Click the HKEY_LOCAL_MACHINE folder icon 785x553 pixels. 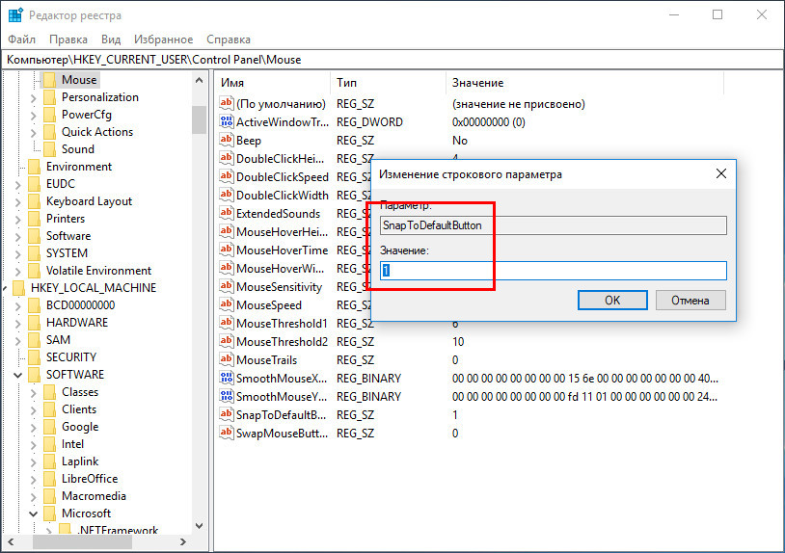18,287
